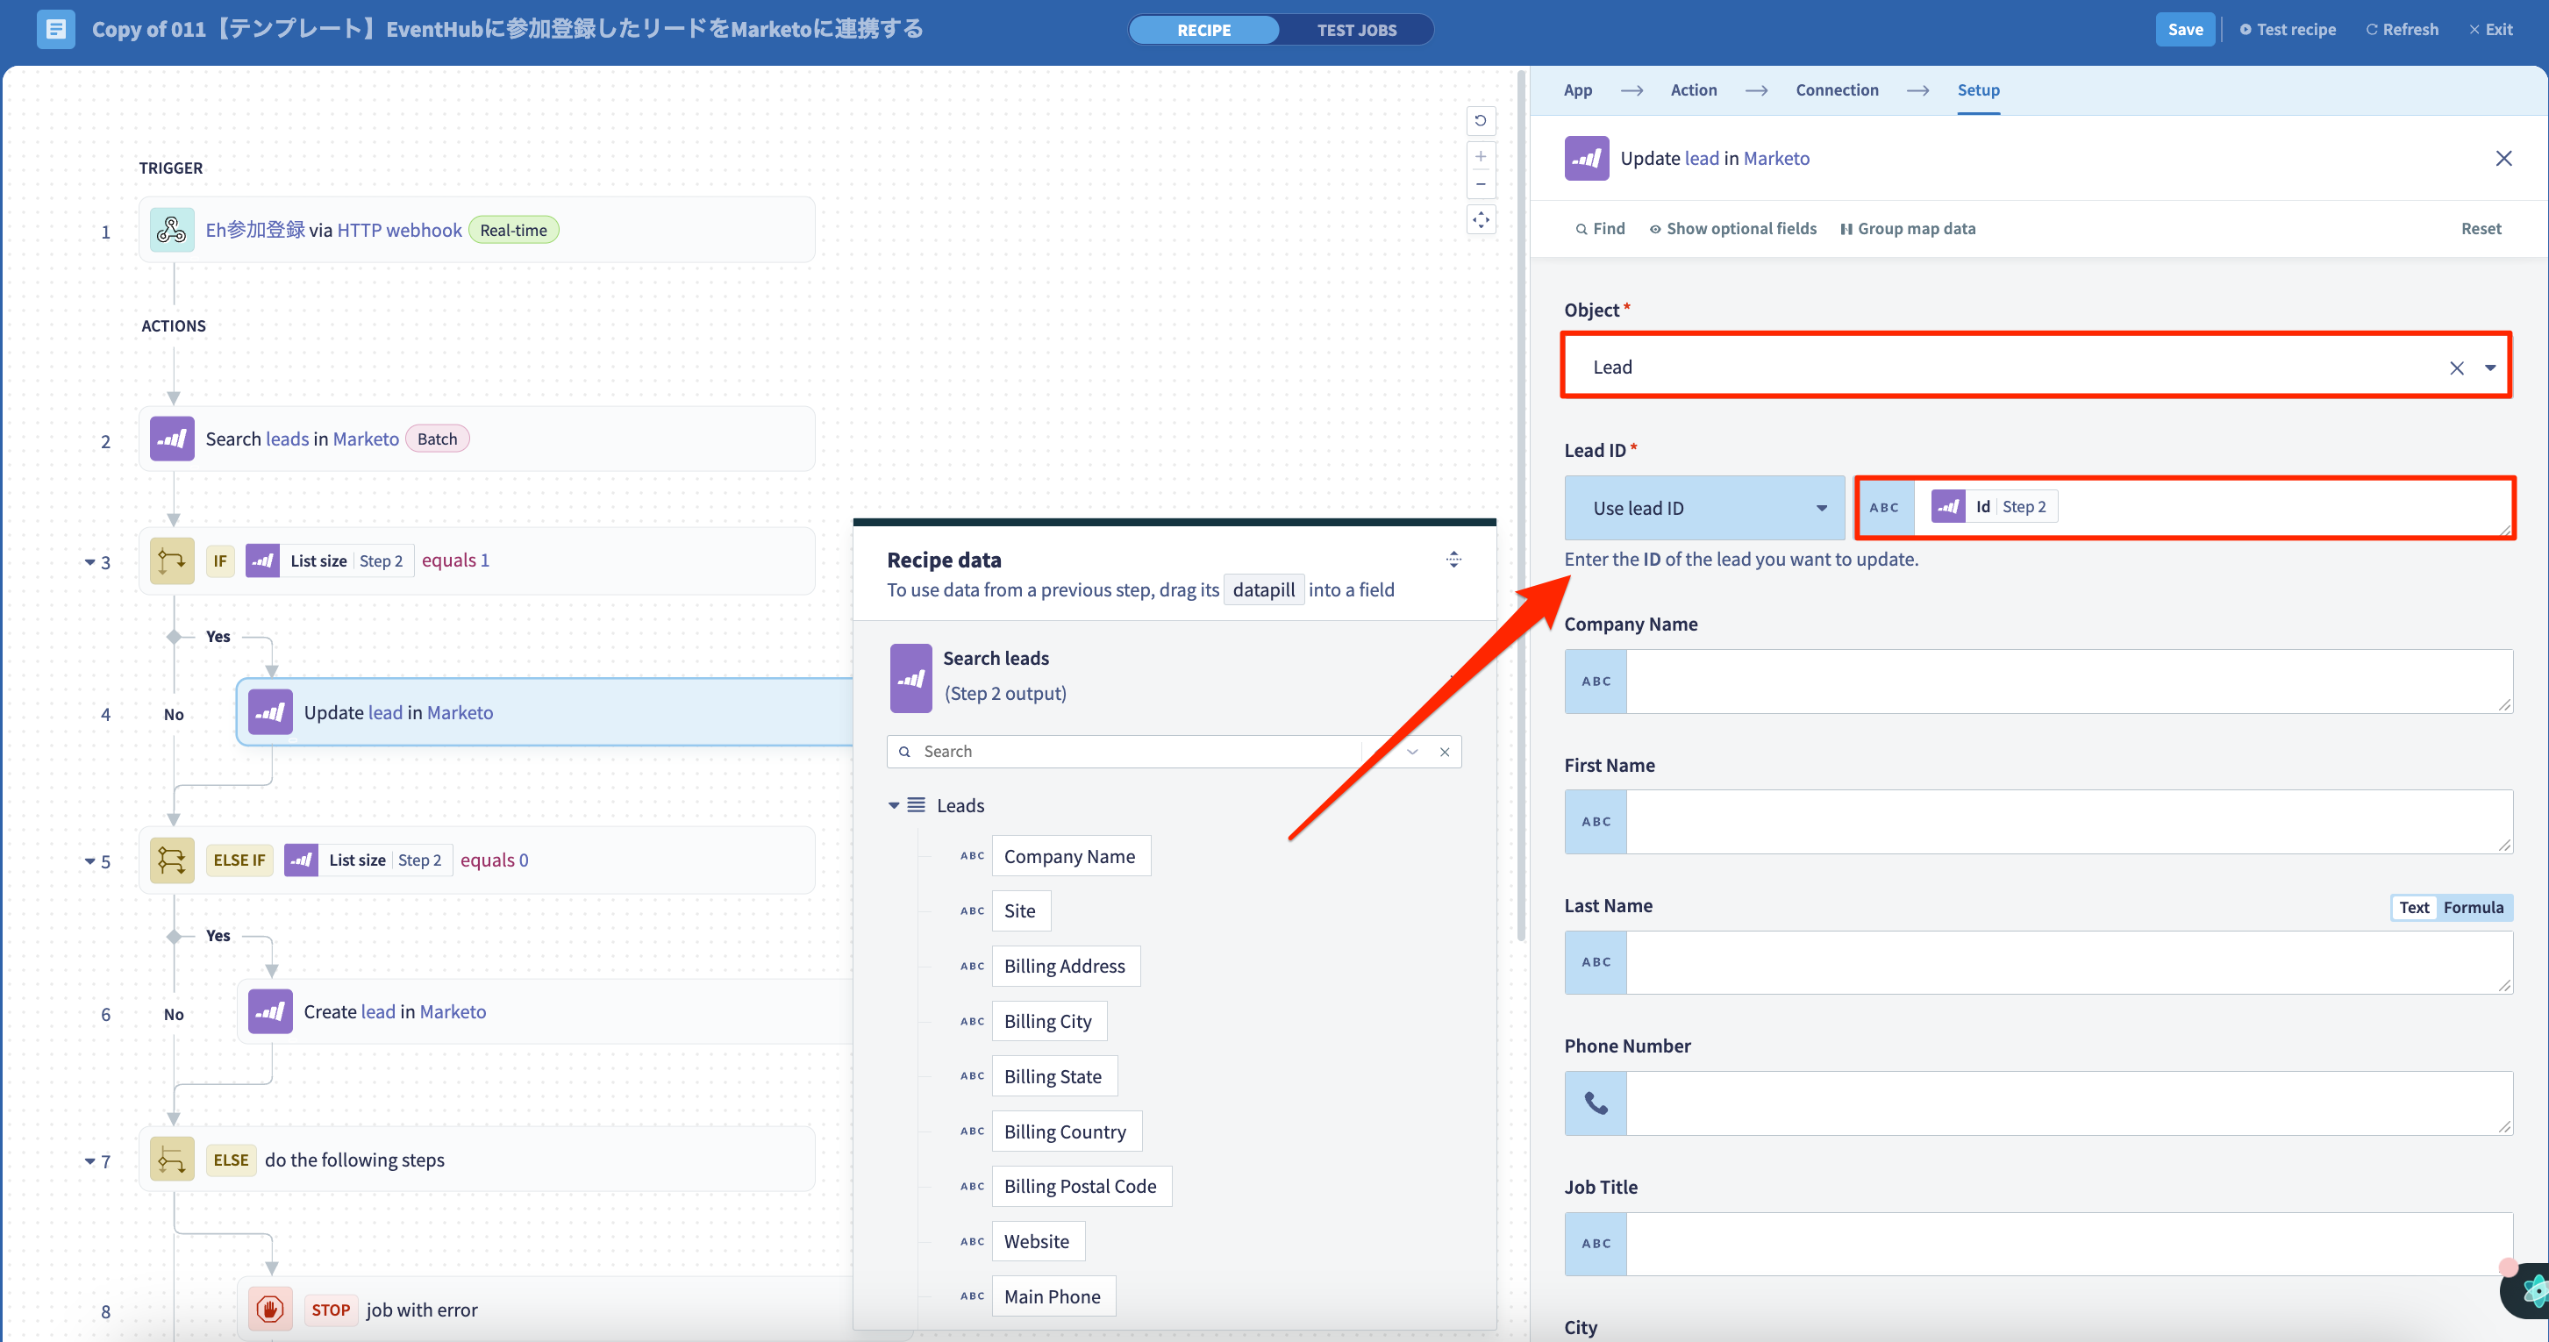Click the ELSE branch icon in step 7

[171, 1159]
